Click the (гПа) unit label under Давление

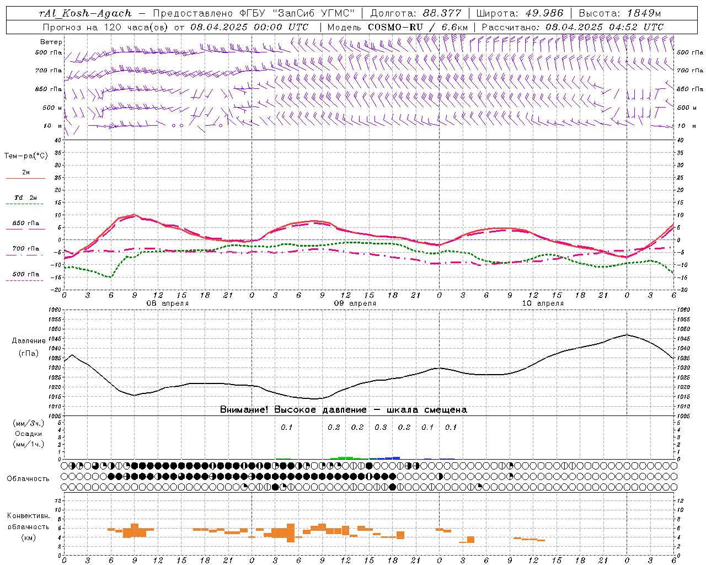click(28, 354)
